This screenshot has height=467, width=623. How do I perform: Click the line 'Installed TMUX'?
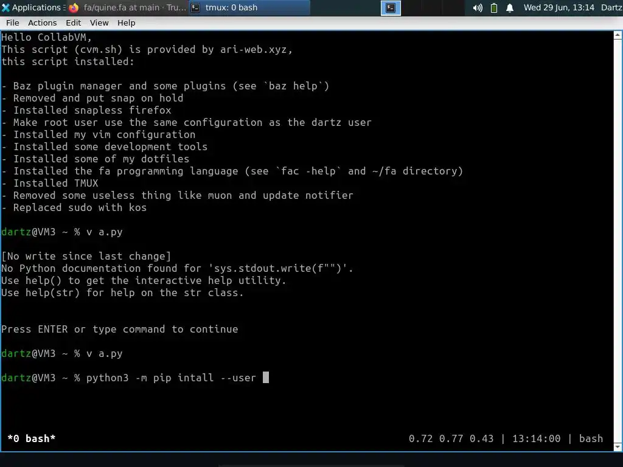(50, 183)
